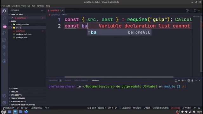This screenshot has width=203, height=114.
Task: Open editor more actions ellipsis
Action: tap(199, 10)
